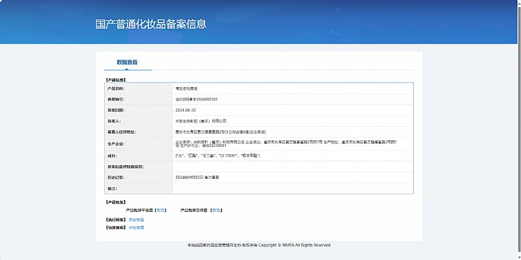The image size is (521, 260).
Task: Click the 国产普通化妆品备案信息 page title
Action: point(151,24)
